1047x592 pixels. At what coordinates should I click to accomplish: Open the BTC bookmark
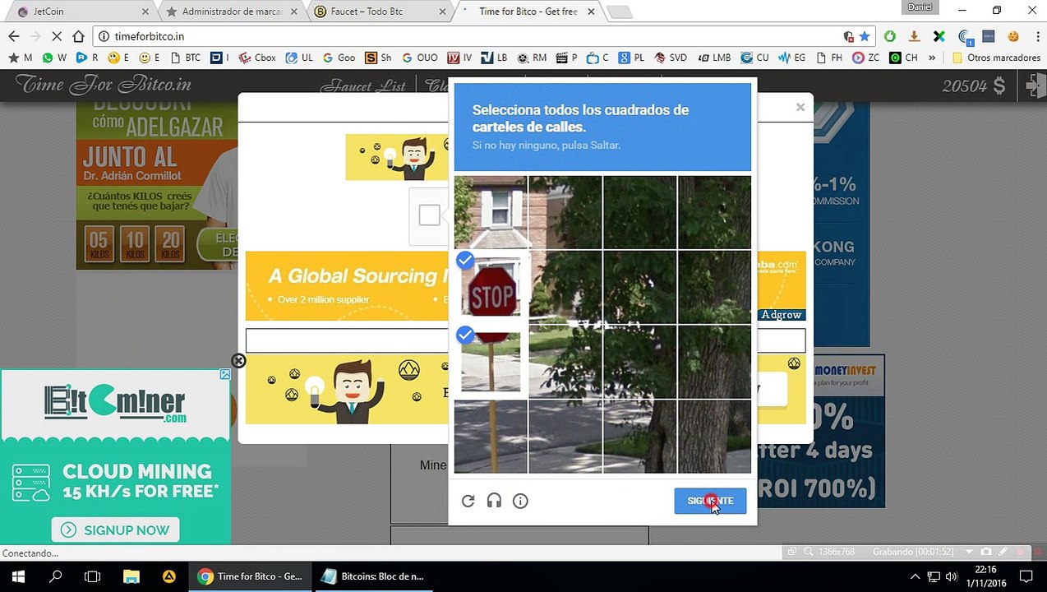coord(185,58)
